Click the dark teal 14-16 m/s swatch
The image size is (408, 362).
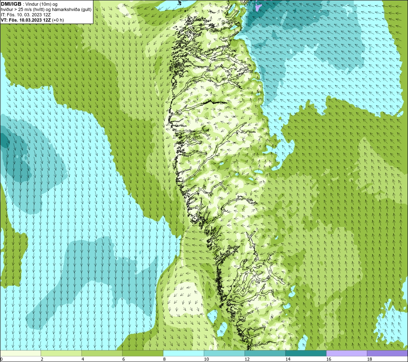coord(306,353)
